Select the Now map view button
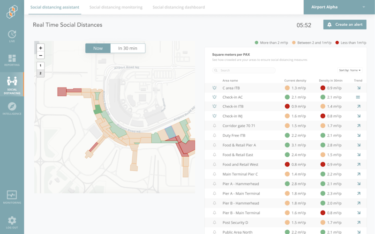This screenshot has height=234, width=375. click(x=98, y=48)
